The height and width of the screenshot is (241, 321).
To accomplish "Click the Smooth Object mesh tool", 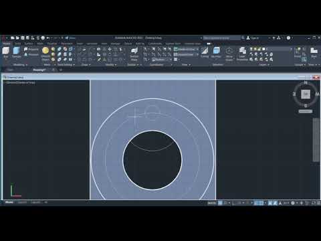I will 45,54.
